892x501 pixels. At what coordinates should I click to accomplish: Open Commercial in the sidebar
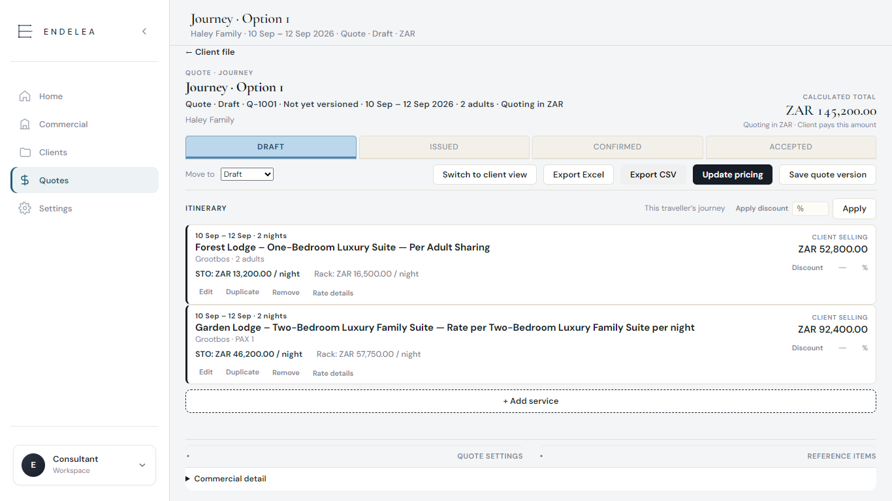[x=84, y=124]
